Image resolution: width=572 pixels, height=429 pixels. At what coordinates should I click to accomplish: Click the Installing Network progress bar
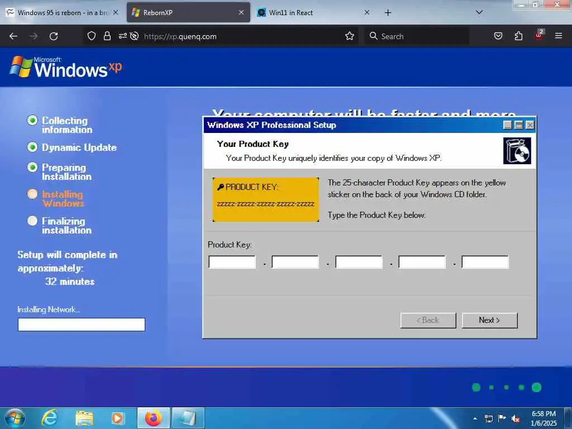[82, 325]
